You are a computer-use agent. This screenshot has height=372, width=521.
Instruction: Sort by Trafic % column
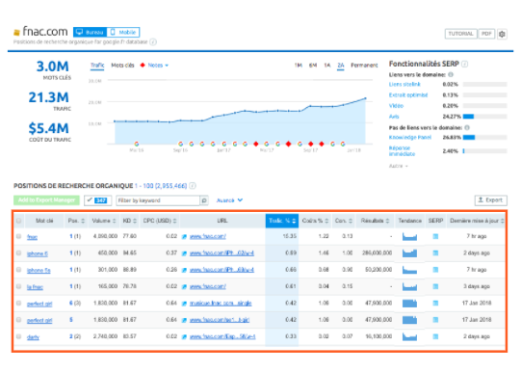coord(282,221)
